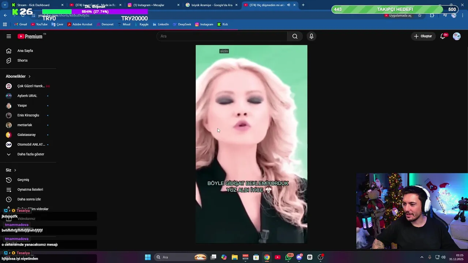Open the Ayberk URAL channel
This screenshot has height=263, width=468.
(x=28, y=96)
